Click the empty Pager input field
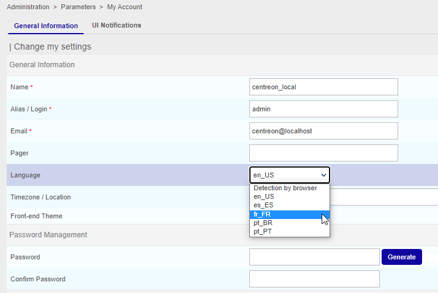Image resolution: width=438 pixels, height=293 pixels. [323, 153]
